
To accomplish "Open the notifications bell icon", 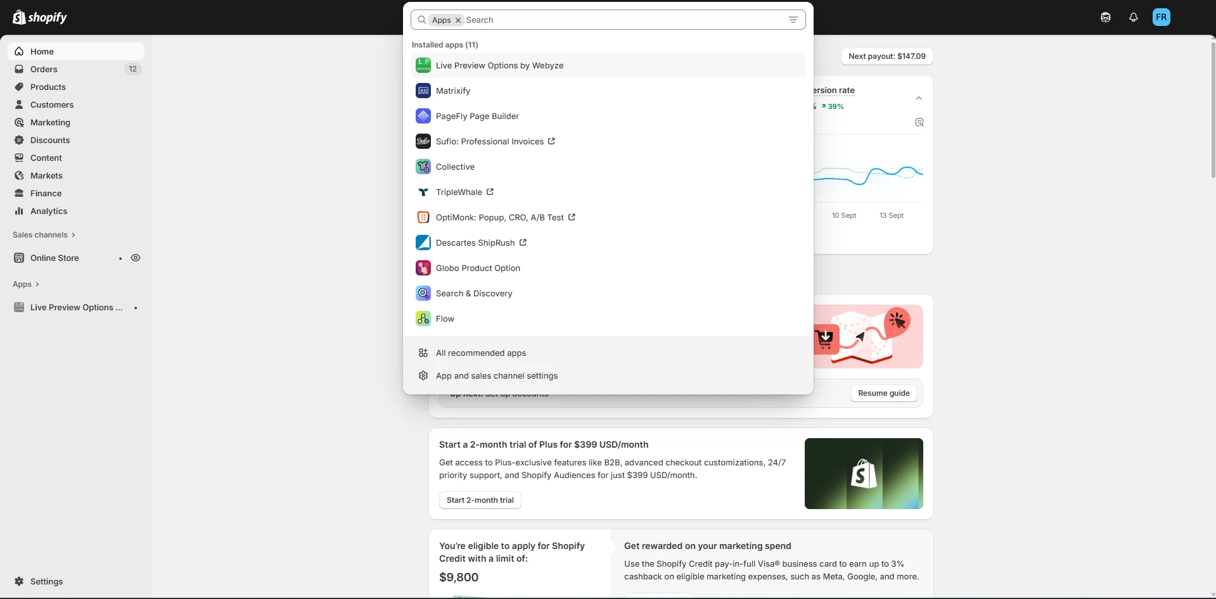I will (x=1133, y=18).
